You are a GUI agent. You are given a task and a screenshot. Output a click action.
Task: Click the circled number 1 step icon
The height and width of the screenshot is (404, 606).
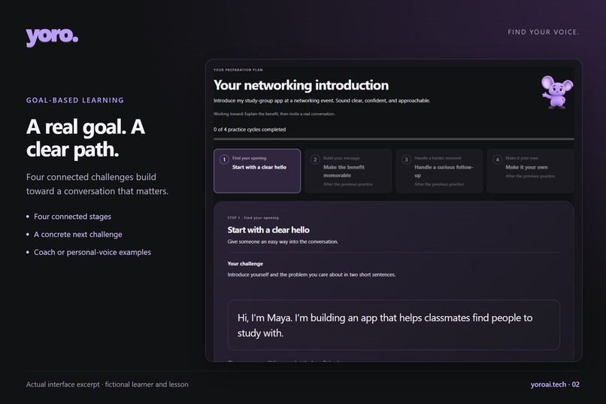click(x=224, y=159)
